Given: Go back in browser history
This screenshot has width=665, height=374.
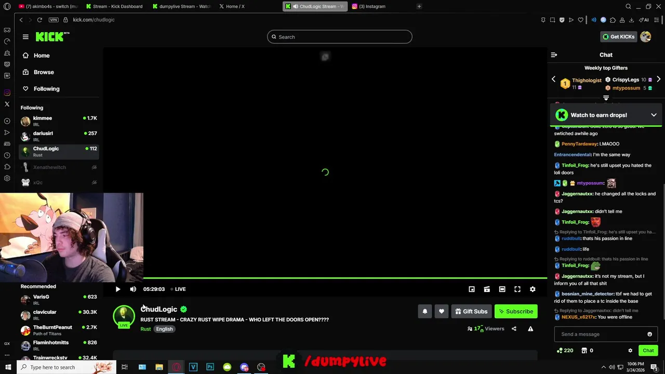Looking at the screenshot, I should point(21,20).
